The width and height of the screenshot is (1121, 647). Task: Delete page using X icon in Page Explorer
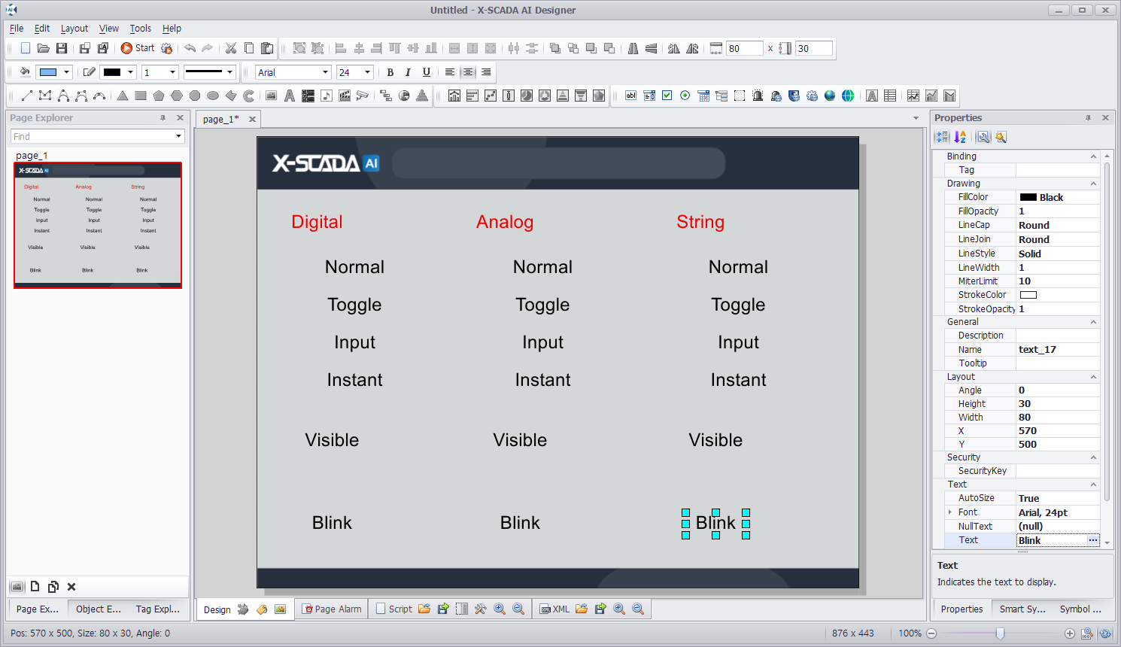[x=71, y=587]
